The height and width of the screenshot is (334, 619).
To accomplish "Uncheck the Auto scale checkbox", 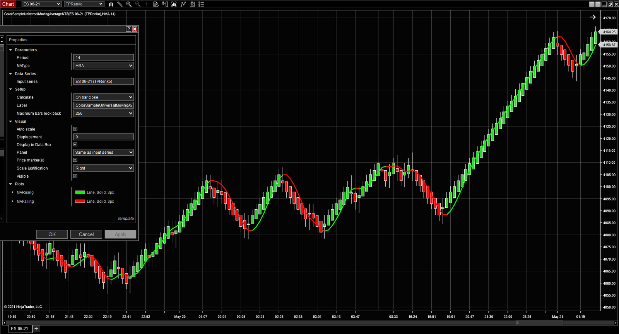I will pyautogui.click(x=75, y=129).
